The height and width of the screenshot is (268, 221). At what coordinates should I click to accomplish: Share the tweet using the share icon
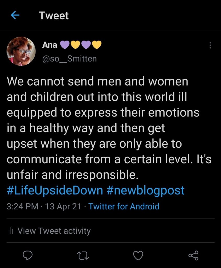(194, 255)
